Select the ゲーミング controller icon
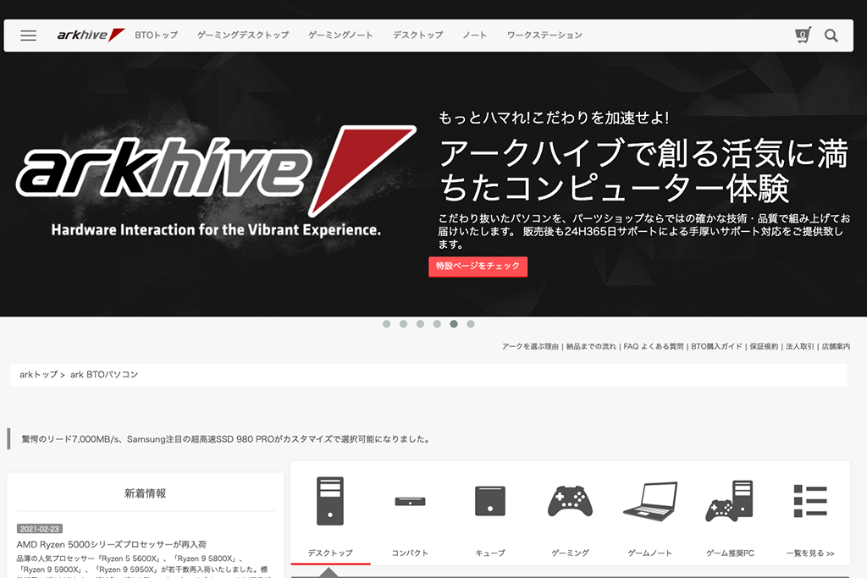Viewport: 867px width, 578px height. coord(570,501)
